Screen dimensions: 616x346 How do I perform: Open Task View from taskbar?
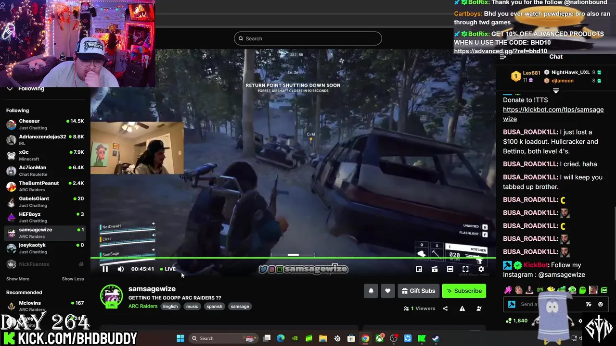point(267,338)
